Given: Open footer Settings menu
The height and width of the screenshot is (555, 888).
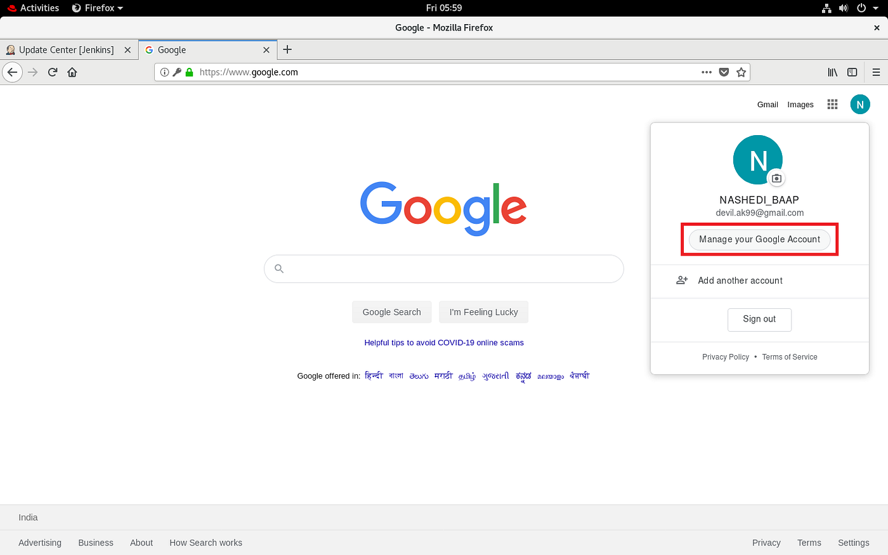Looking at the screenshot, I should (854, 543).
